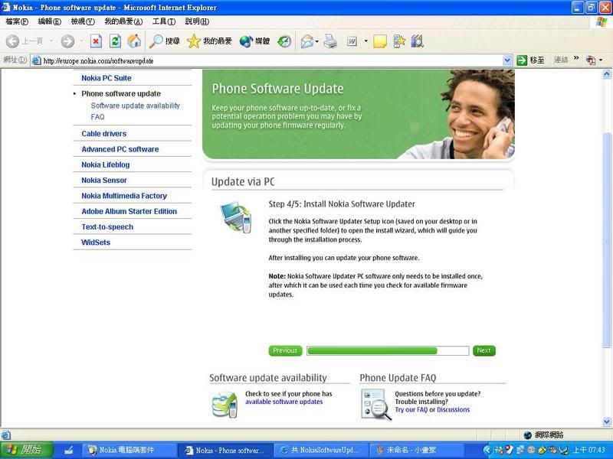The height and width of the screenshot is (459, 613).
Task: Open the 我的最愛(A) Favorites menu
Action: click(123, 21)
